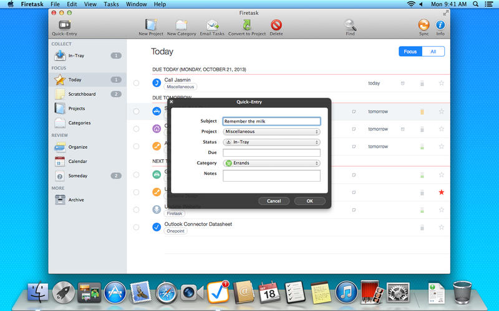Cancel the Quick-Entry dialog
This screenshot has width=499, height=311.
coord(274,201)
